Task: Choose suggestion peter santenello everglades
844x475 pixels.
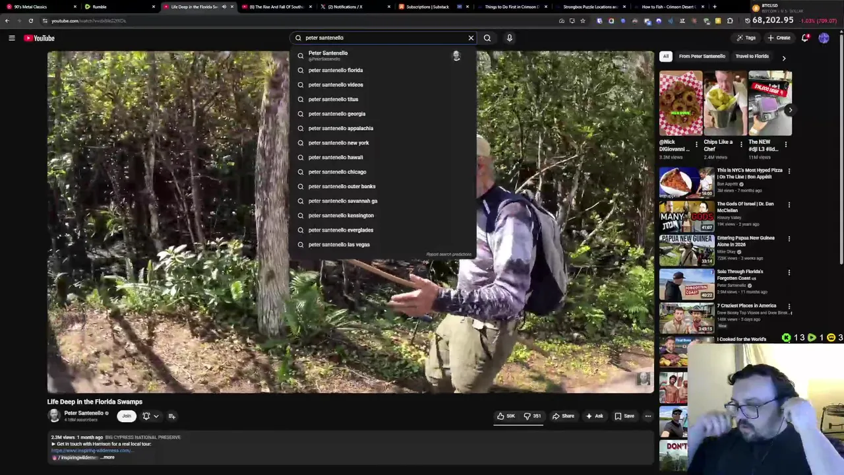Action: pyautogui.click(x=382, y=230)
